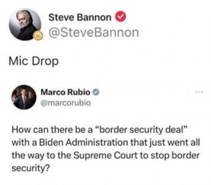
Task: Click the Marco Rubio display name
Action: 65,92
